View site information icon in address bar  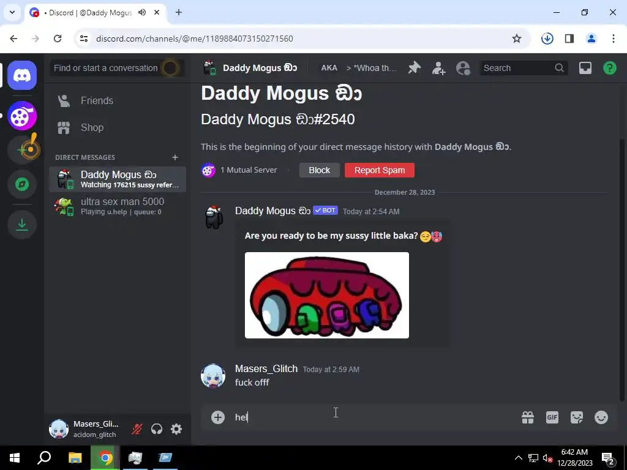pyautogui.click(x=83, y=39)
